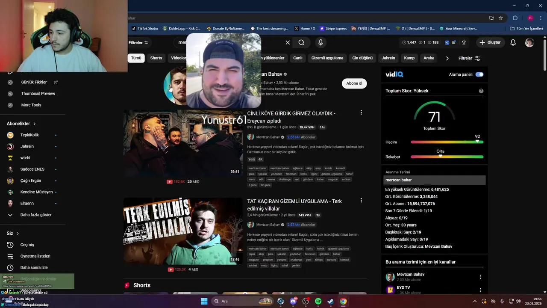Start voice search with the microphone

tap(321, 42)
